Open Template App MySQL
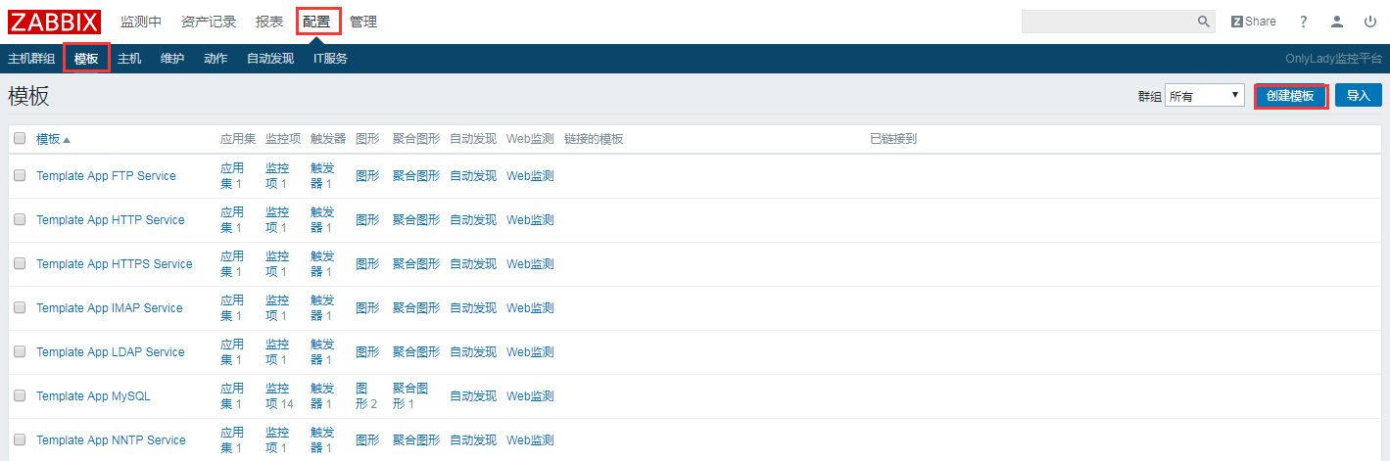The image size is (1390, 461). (93, 396)
